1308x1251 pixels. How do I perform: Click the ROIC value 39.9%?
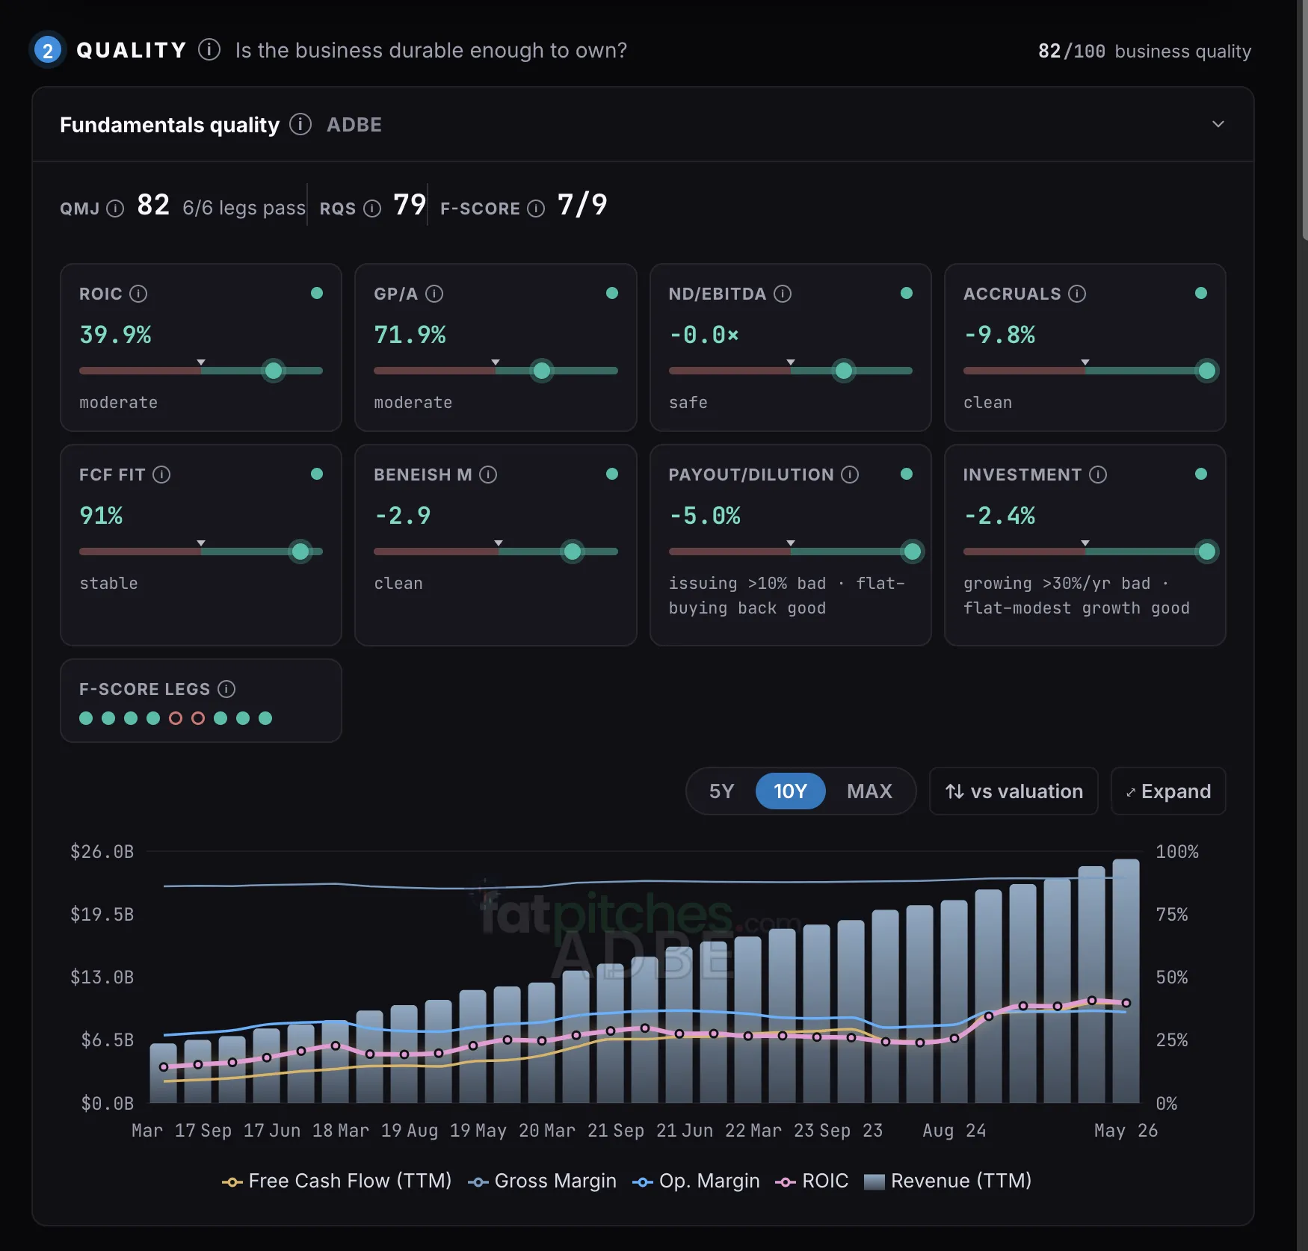click(x=115, y=335)
